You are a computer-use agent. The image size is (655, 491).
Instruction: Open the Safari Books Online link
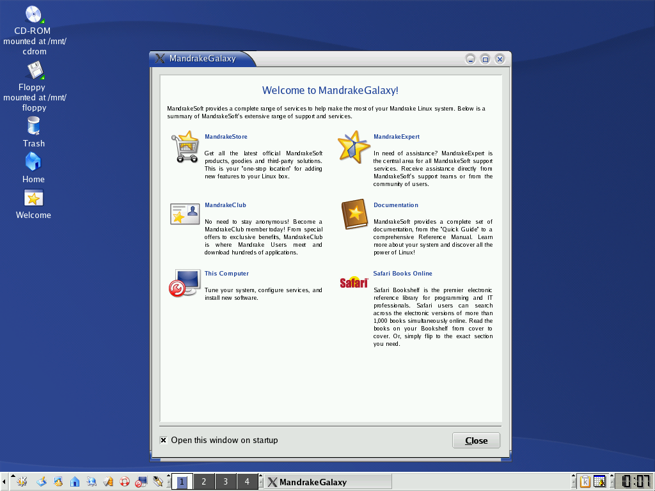(x=403, y=274)
